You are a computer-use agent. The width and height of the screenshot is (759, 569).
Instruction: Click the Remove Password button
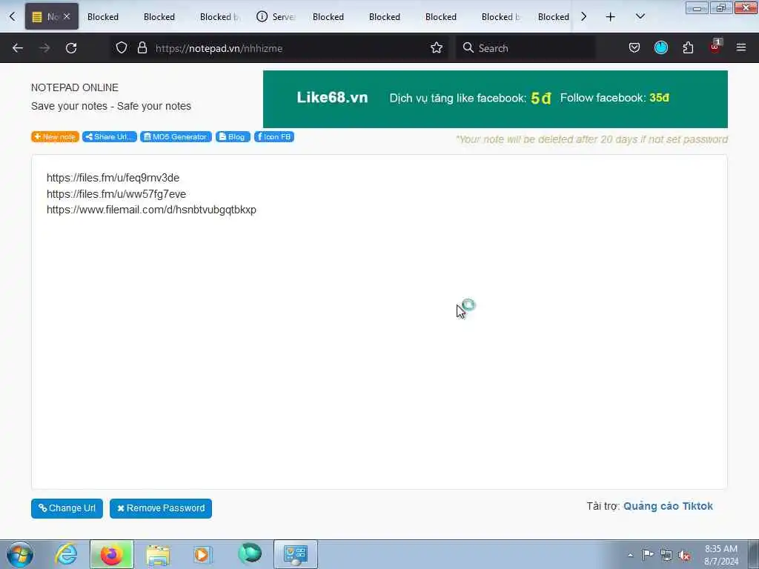click(161, 508)
